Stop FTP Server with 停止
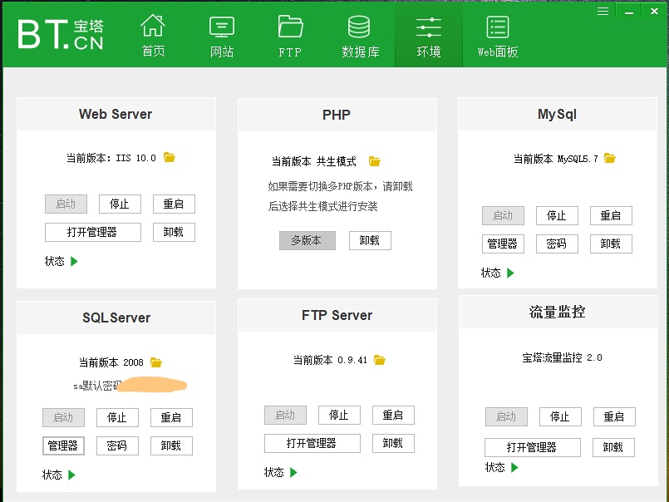 point(339,415)
